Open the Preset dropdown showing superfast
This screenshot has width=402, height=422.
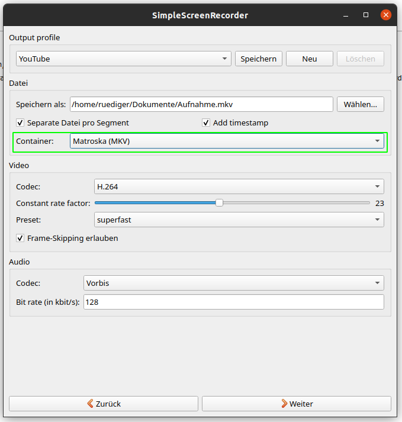pyautogui.click(x=239, y=220)
